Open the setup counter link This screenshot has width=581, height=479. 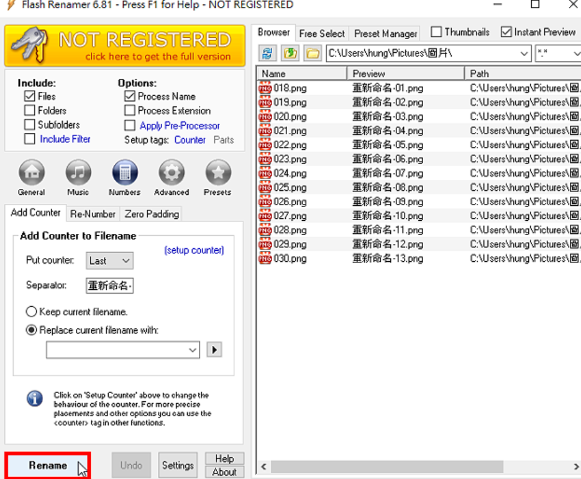pos(194,251)
